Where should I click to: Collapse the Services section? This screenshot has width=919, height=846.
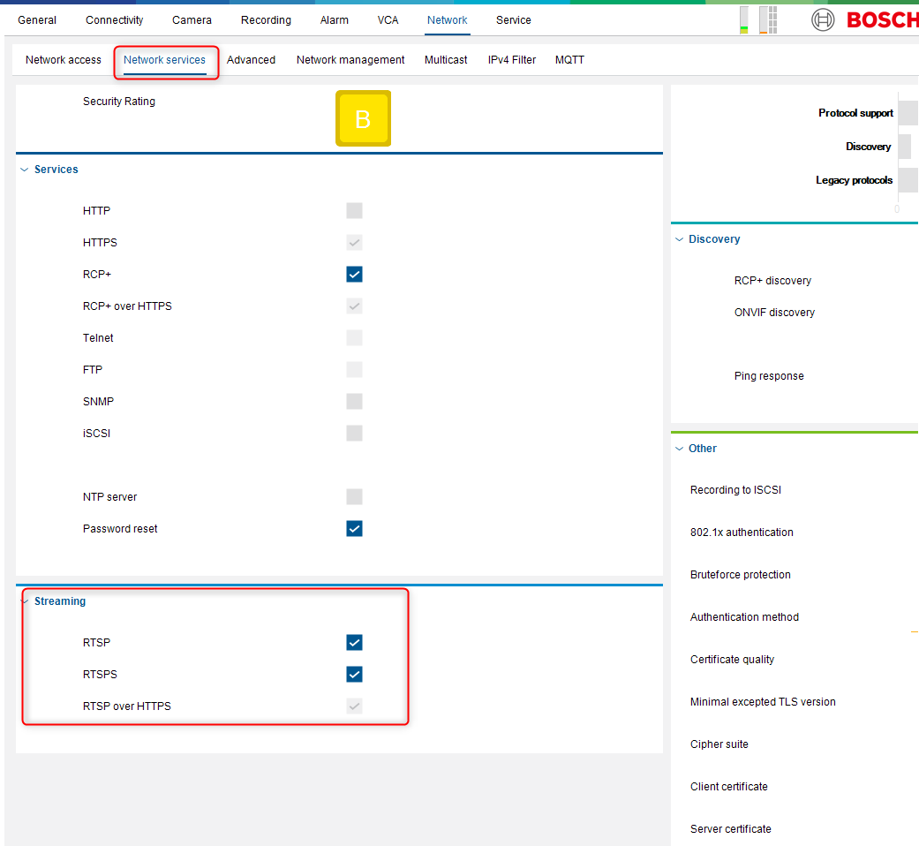[x=25, y=170]
